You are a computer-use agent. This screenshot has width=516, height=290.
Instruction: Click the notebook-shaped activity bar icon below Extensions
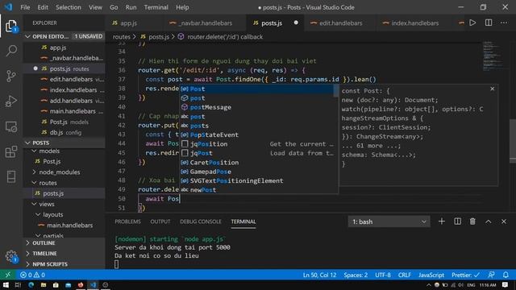click(11, 176)
